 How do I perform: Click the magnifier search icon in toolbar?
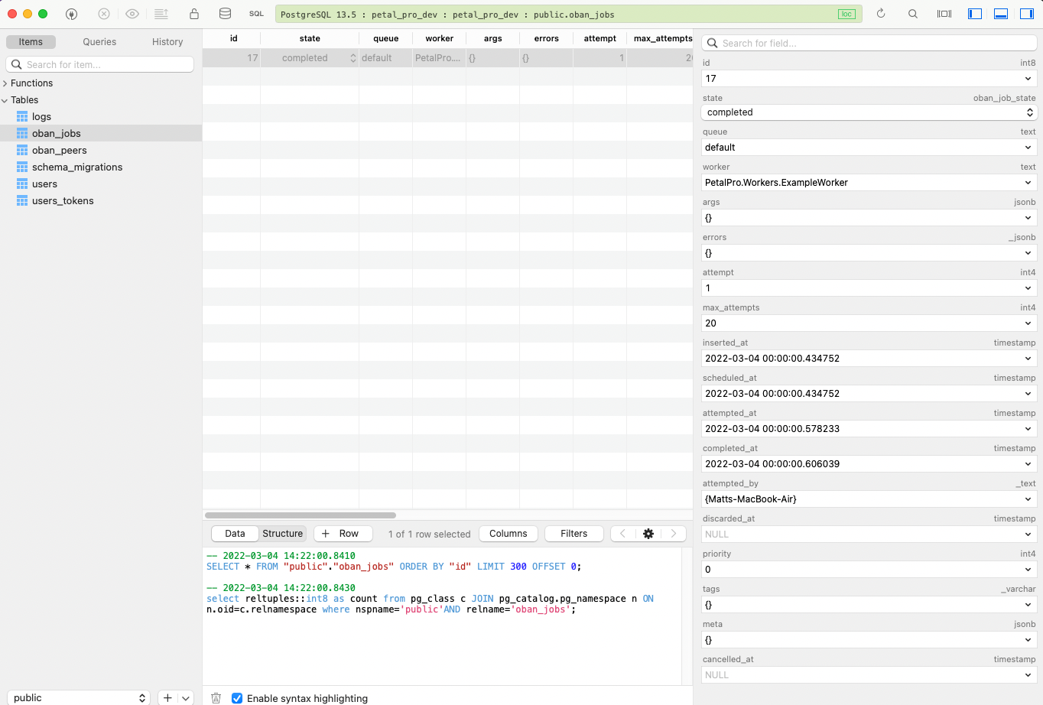913,14
